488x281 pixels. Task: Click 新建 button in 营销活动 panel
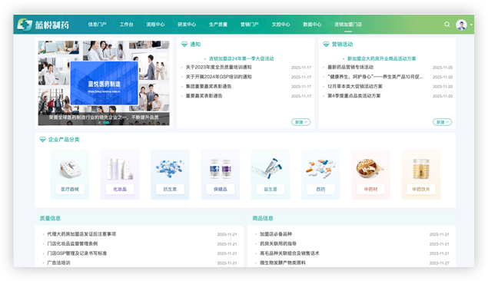[x=442, y=122]
